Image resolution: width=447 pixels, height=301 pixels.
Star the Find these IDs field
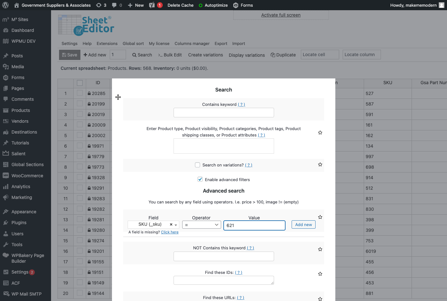coord(320,274)
